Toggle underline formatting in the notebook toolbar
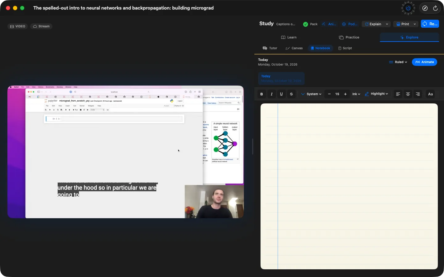This screenshot has height=277, width=444. point(282,94)
